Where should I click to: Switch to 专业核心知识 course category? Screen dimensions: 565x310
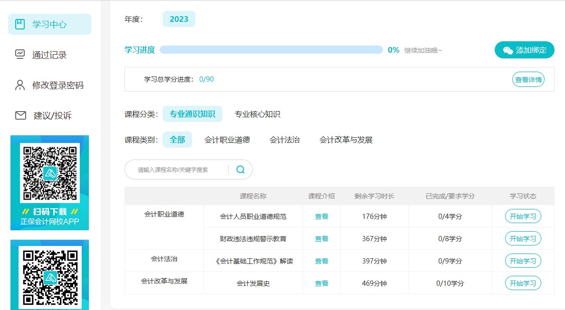tap(257, 114)
